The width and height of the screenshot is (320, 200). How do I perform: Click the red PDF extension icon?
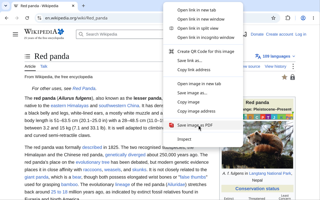coord(171,125)
